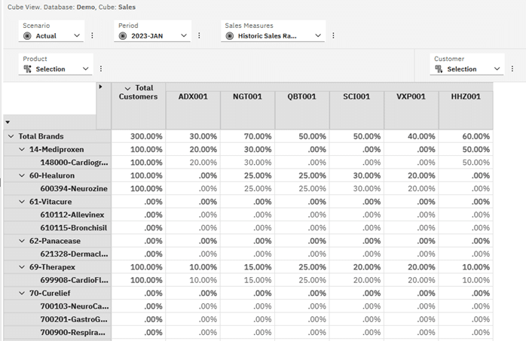Collapse the 60-Healuron row
526x341 pixels.
[x=22, y=175]
